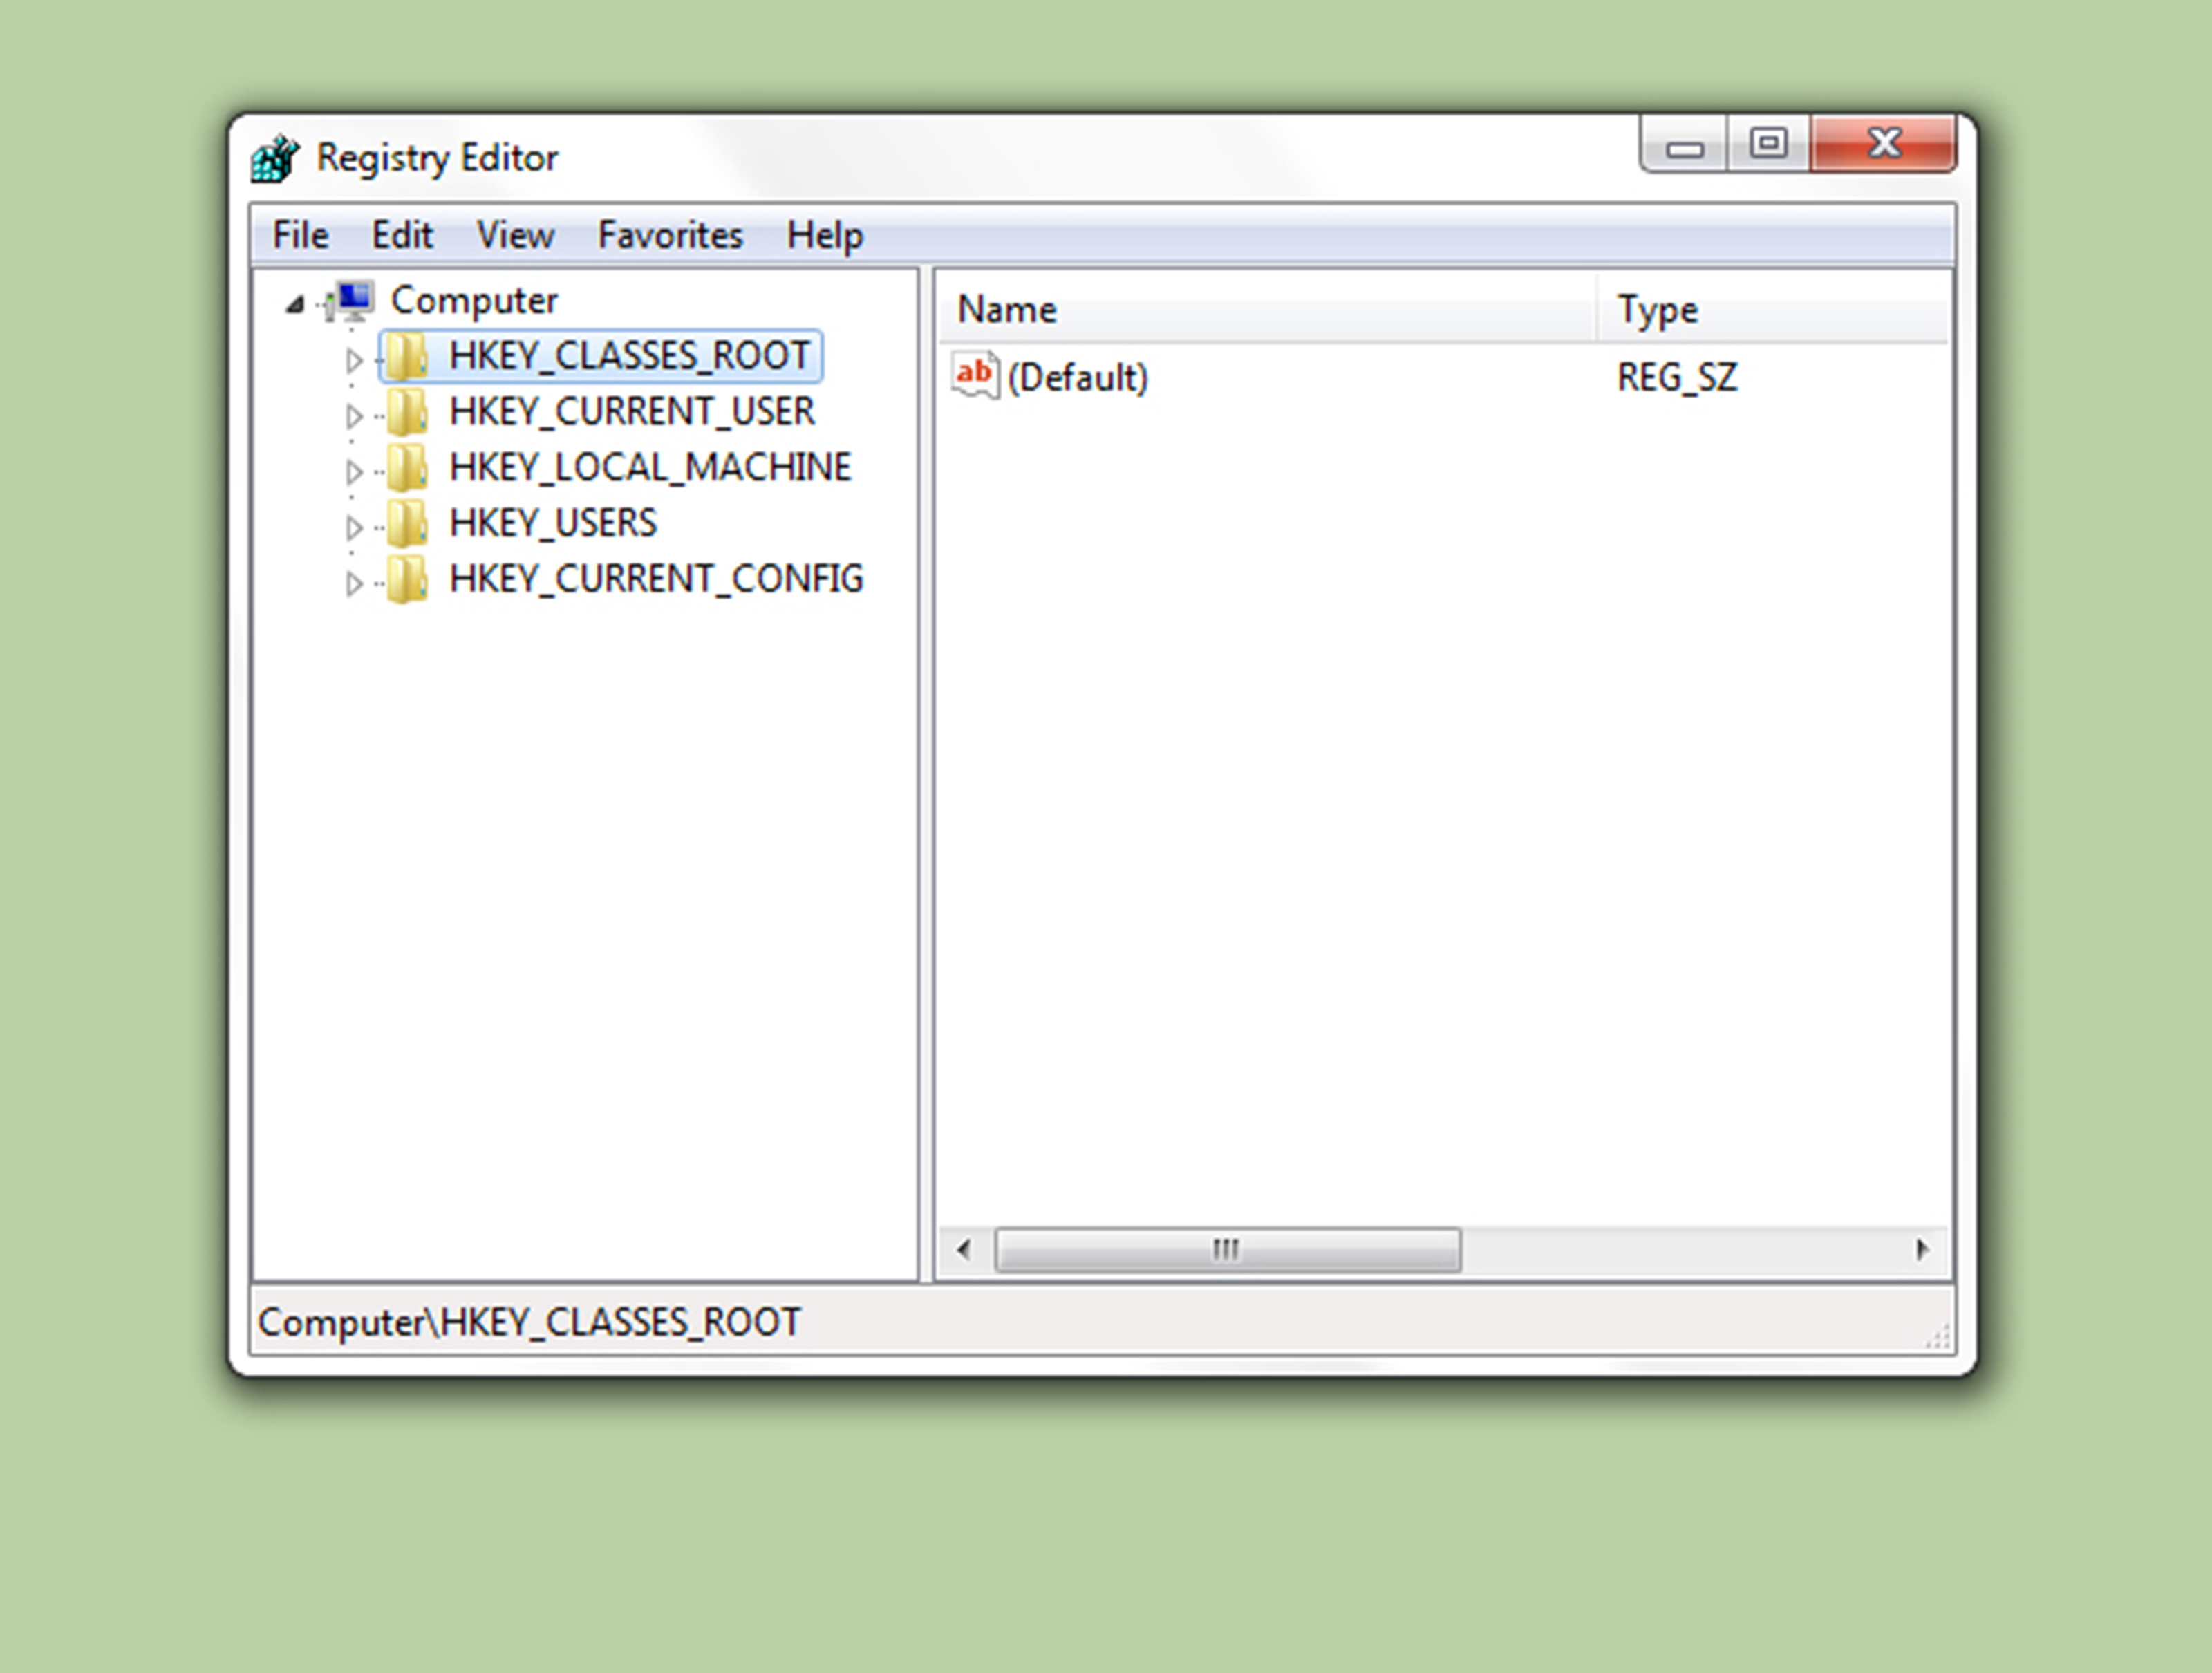This screenshot has height=1673, width=2212.
Task: Click the scroll right arrow
Action: (1921, 1250)
